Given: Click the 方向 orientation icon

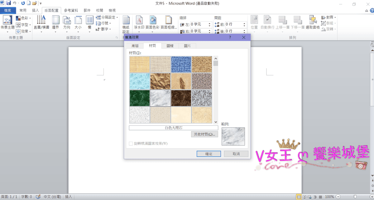Looking at the screenshot, I should coord(67,21).
